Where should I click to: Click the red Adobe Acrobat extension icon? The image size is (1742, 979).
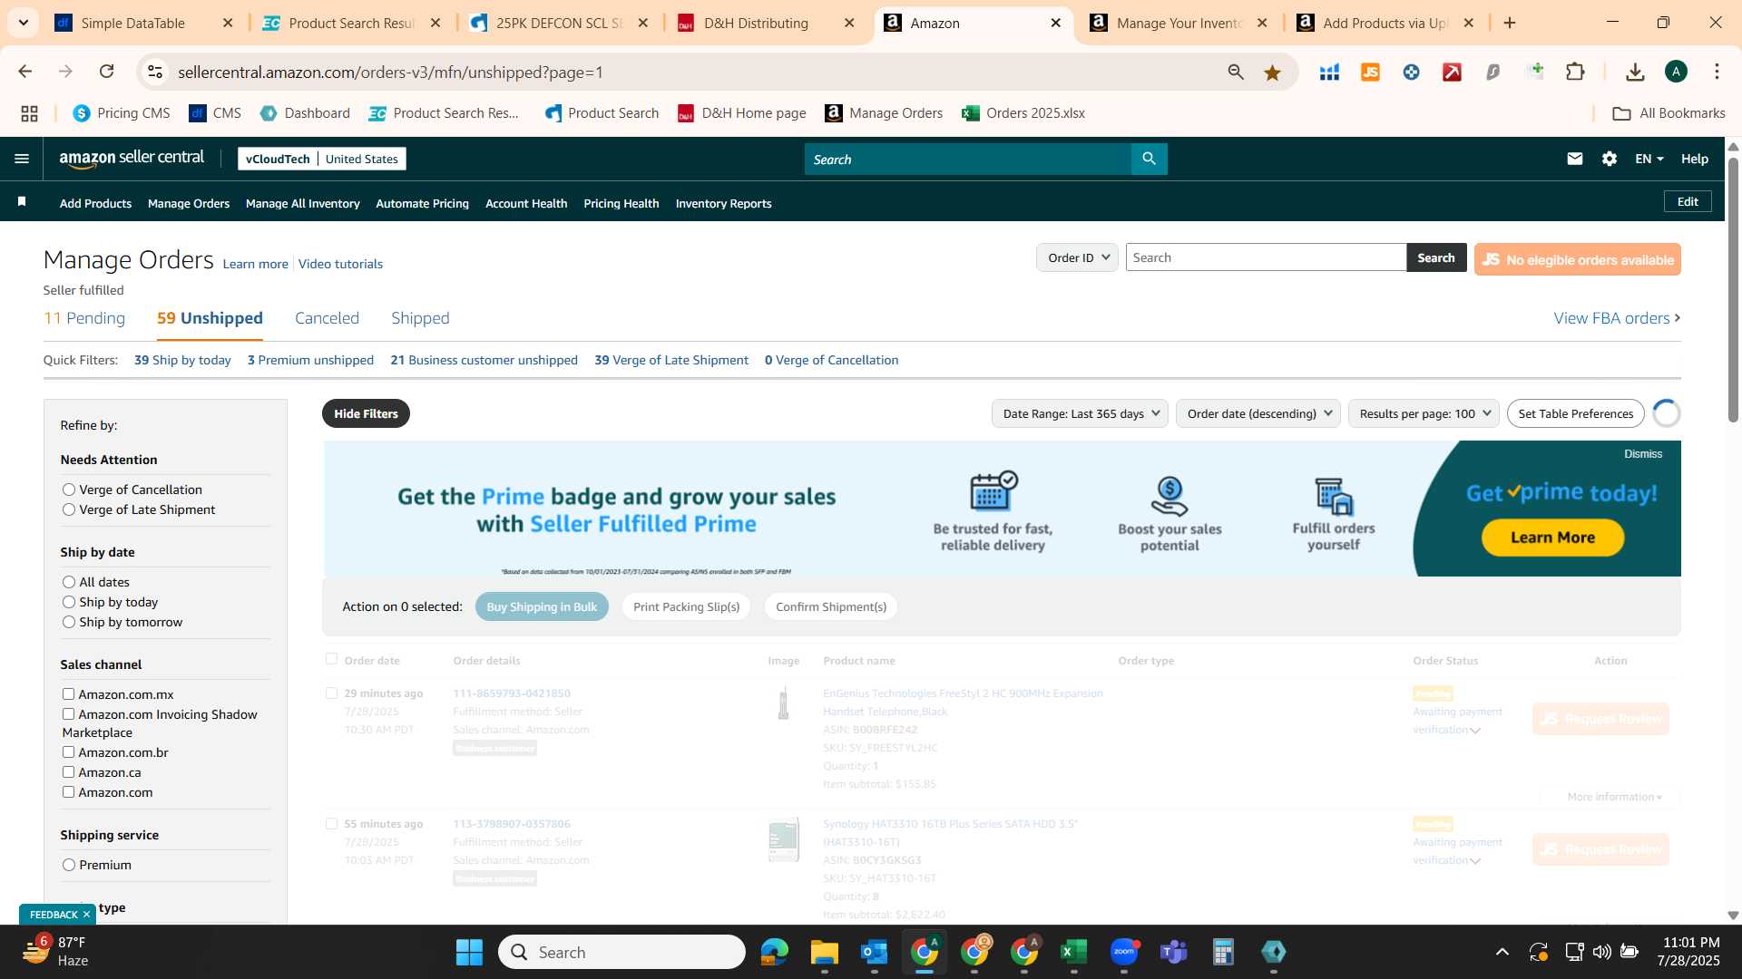(1452, 73)
